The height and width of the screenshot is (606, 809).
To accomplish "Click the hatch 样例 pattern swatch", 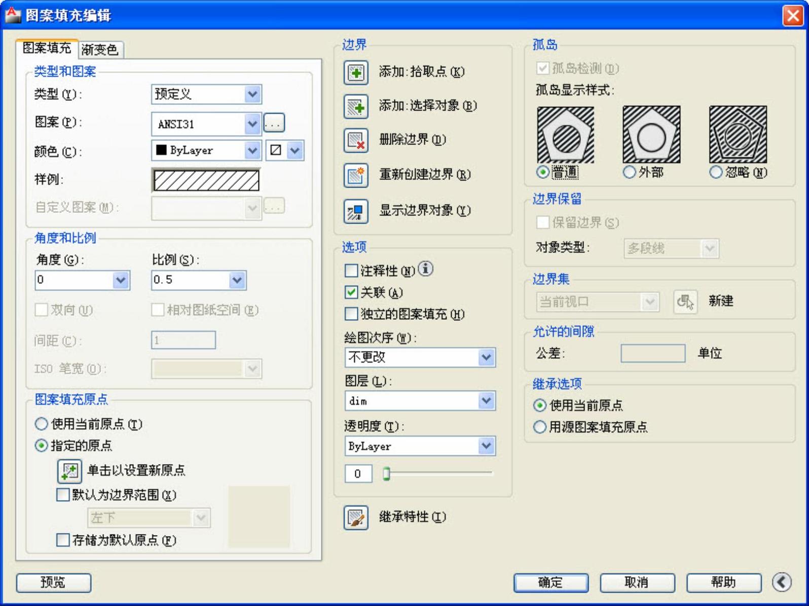I will click(206, 180).
